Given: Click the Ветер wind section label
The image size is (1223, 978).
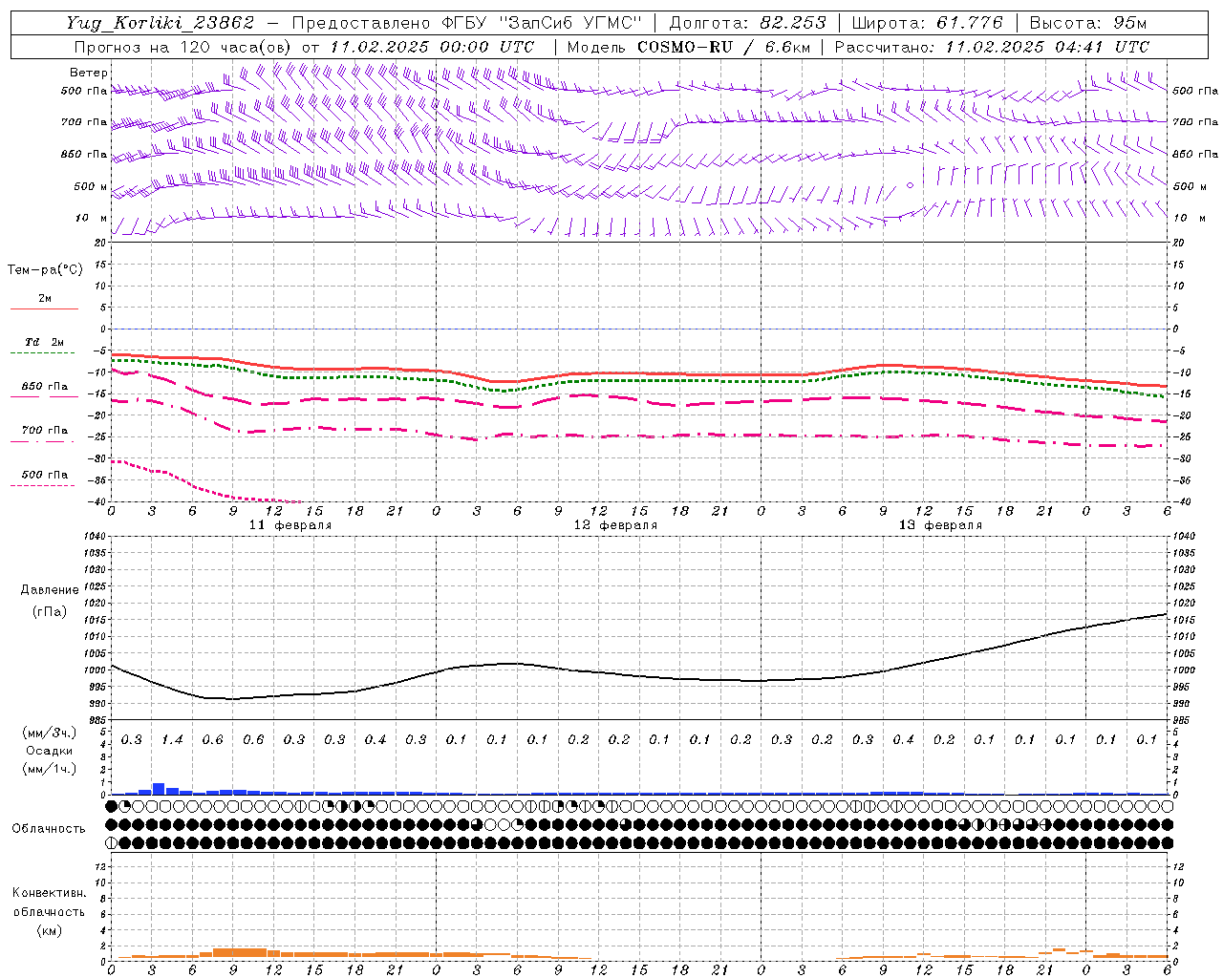Looking at the screenshot, I should [89, 73].
